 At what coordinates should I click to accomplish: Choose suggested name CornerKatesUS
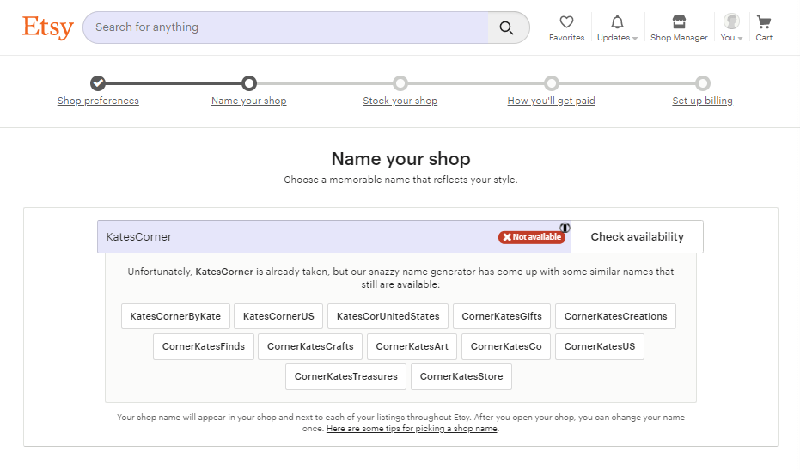(600, 346)
